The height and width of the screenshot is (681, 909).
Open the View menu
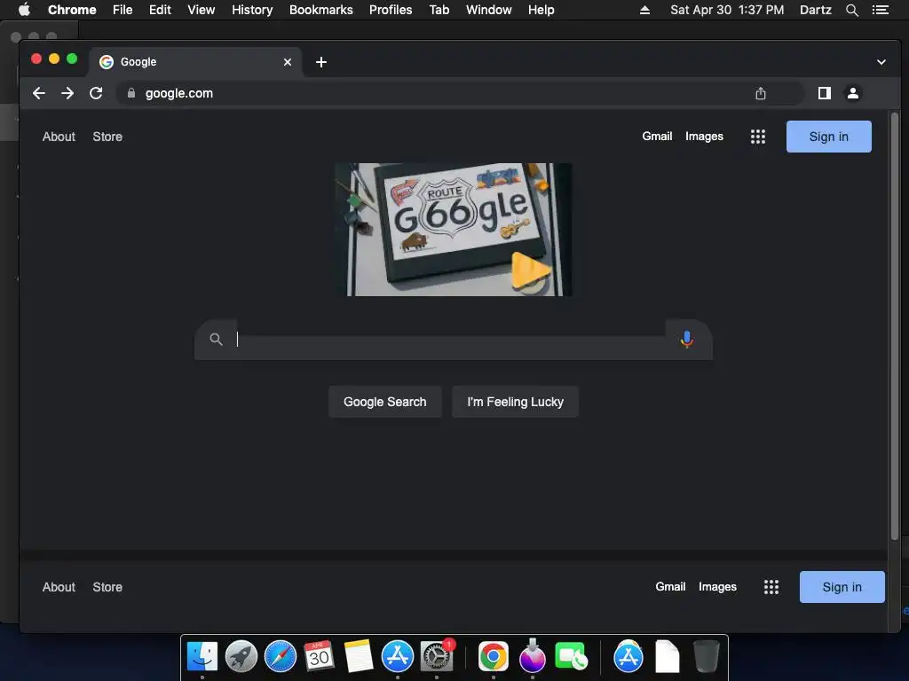click(202, 10)
